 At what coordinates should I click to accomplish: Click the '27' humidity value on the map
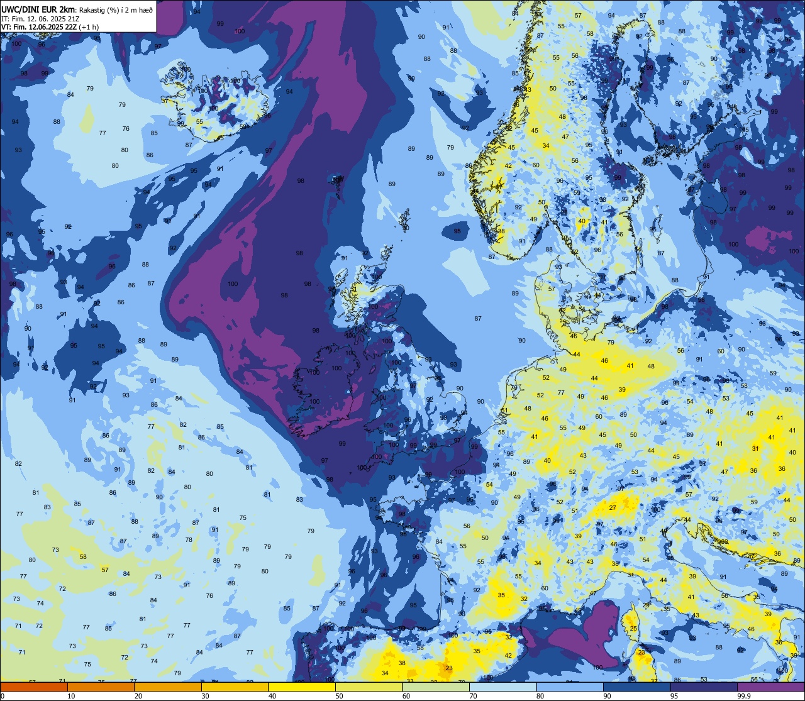(x=613, y=507)
